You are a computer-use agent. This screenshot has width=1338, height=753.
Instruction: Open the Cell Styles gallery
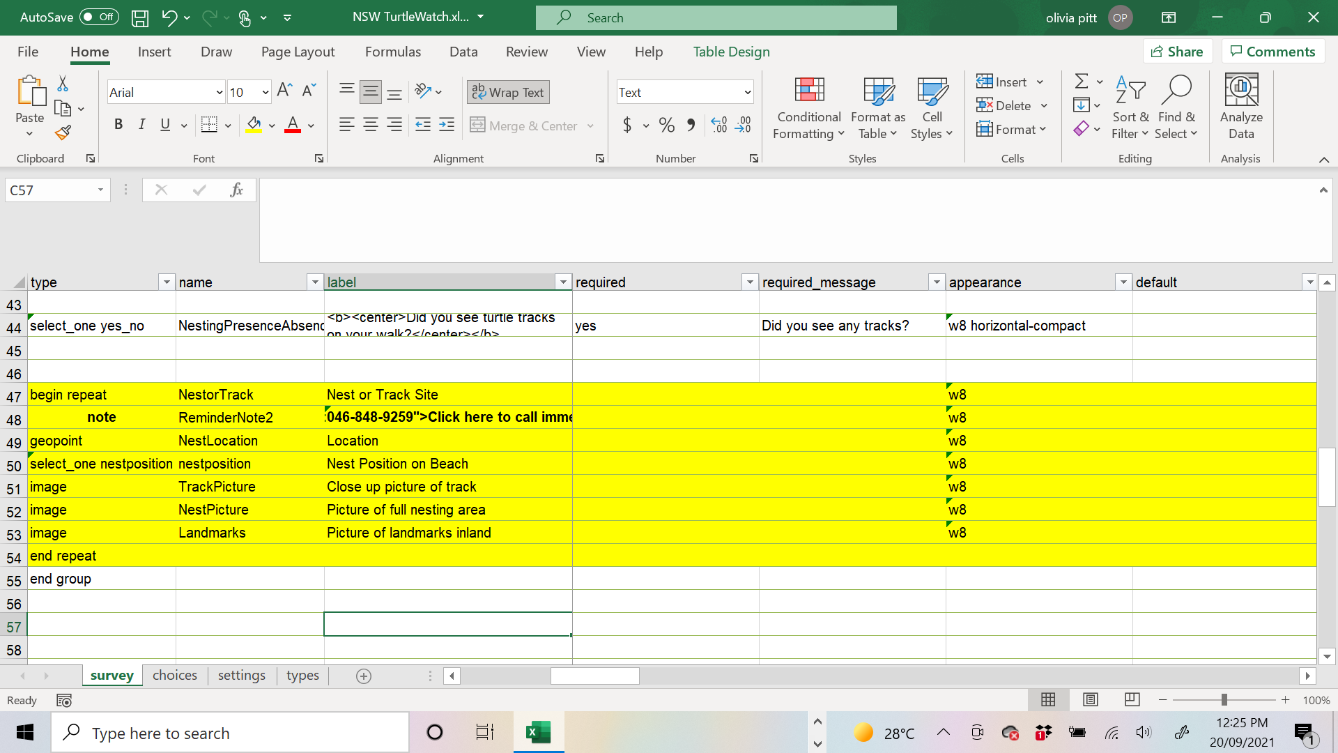932,107
